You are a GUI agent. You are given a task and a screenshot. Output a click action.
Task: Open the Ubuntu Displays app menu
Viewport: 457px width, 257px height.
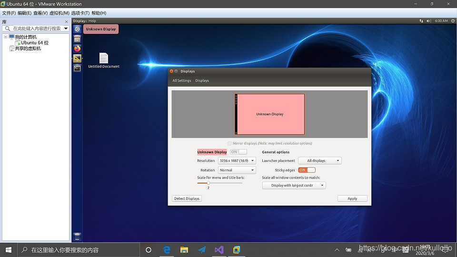(80, 21)
